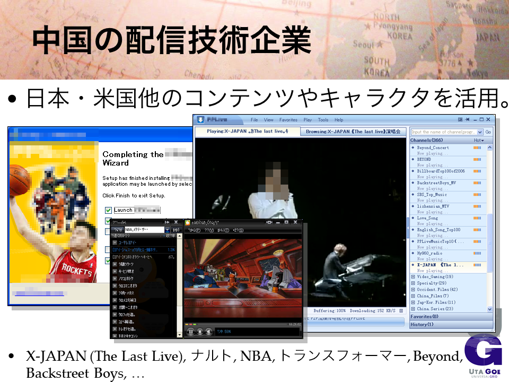The image size is (509, 382).
Task: Click the diamond bullet beside Love_Song channel
Action: (413, 218)
